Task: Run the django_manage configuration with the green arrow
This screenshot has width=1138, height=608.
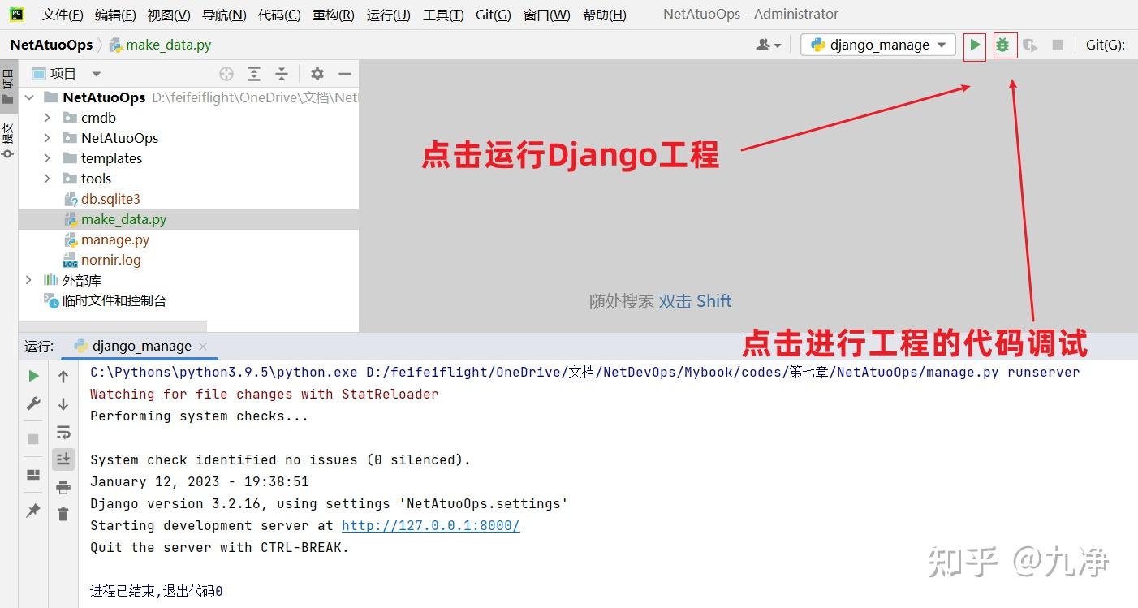Action: tap(974, 45)
